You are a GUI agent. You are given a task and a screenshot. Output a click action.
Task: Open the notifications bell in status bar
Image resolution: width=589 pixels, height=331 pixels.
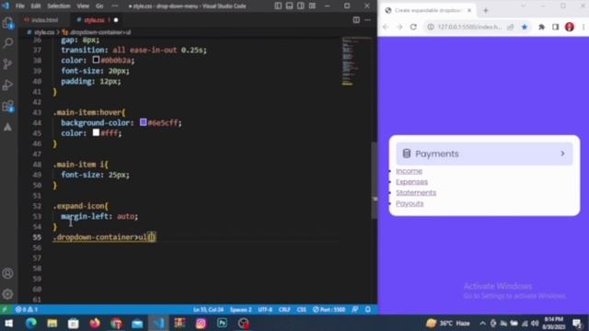(x=368, y=310)
